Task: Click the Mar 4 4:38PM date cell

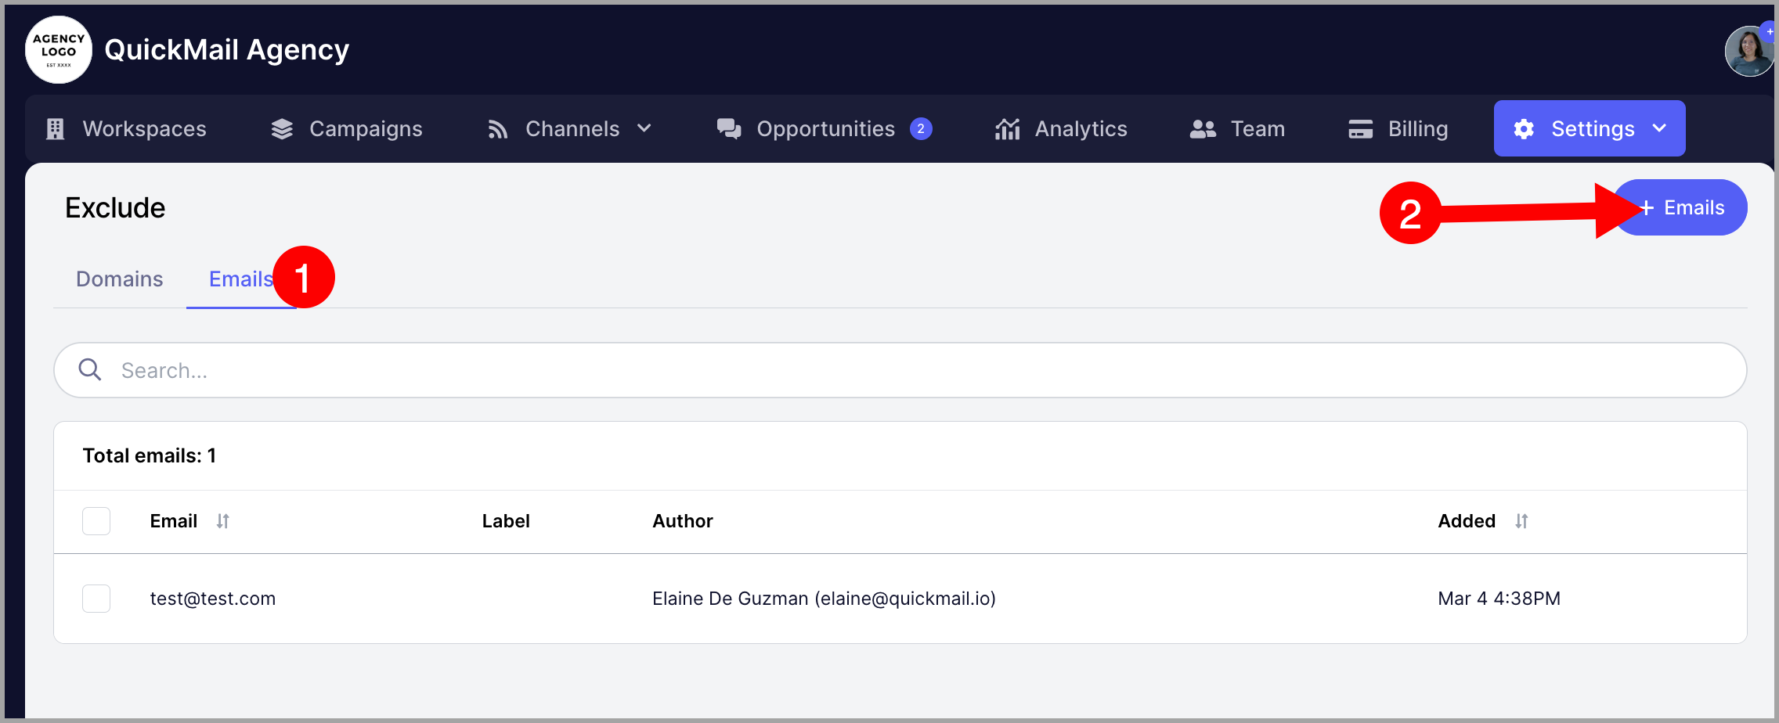Action: tap(1499, 599)
